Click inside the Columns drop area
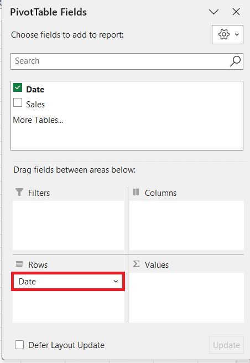 [186, 225]
